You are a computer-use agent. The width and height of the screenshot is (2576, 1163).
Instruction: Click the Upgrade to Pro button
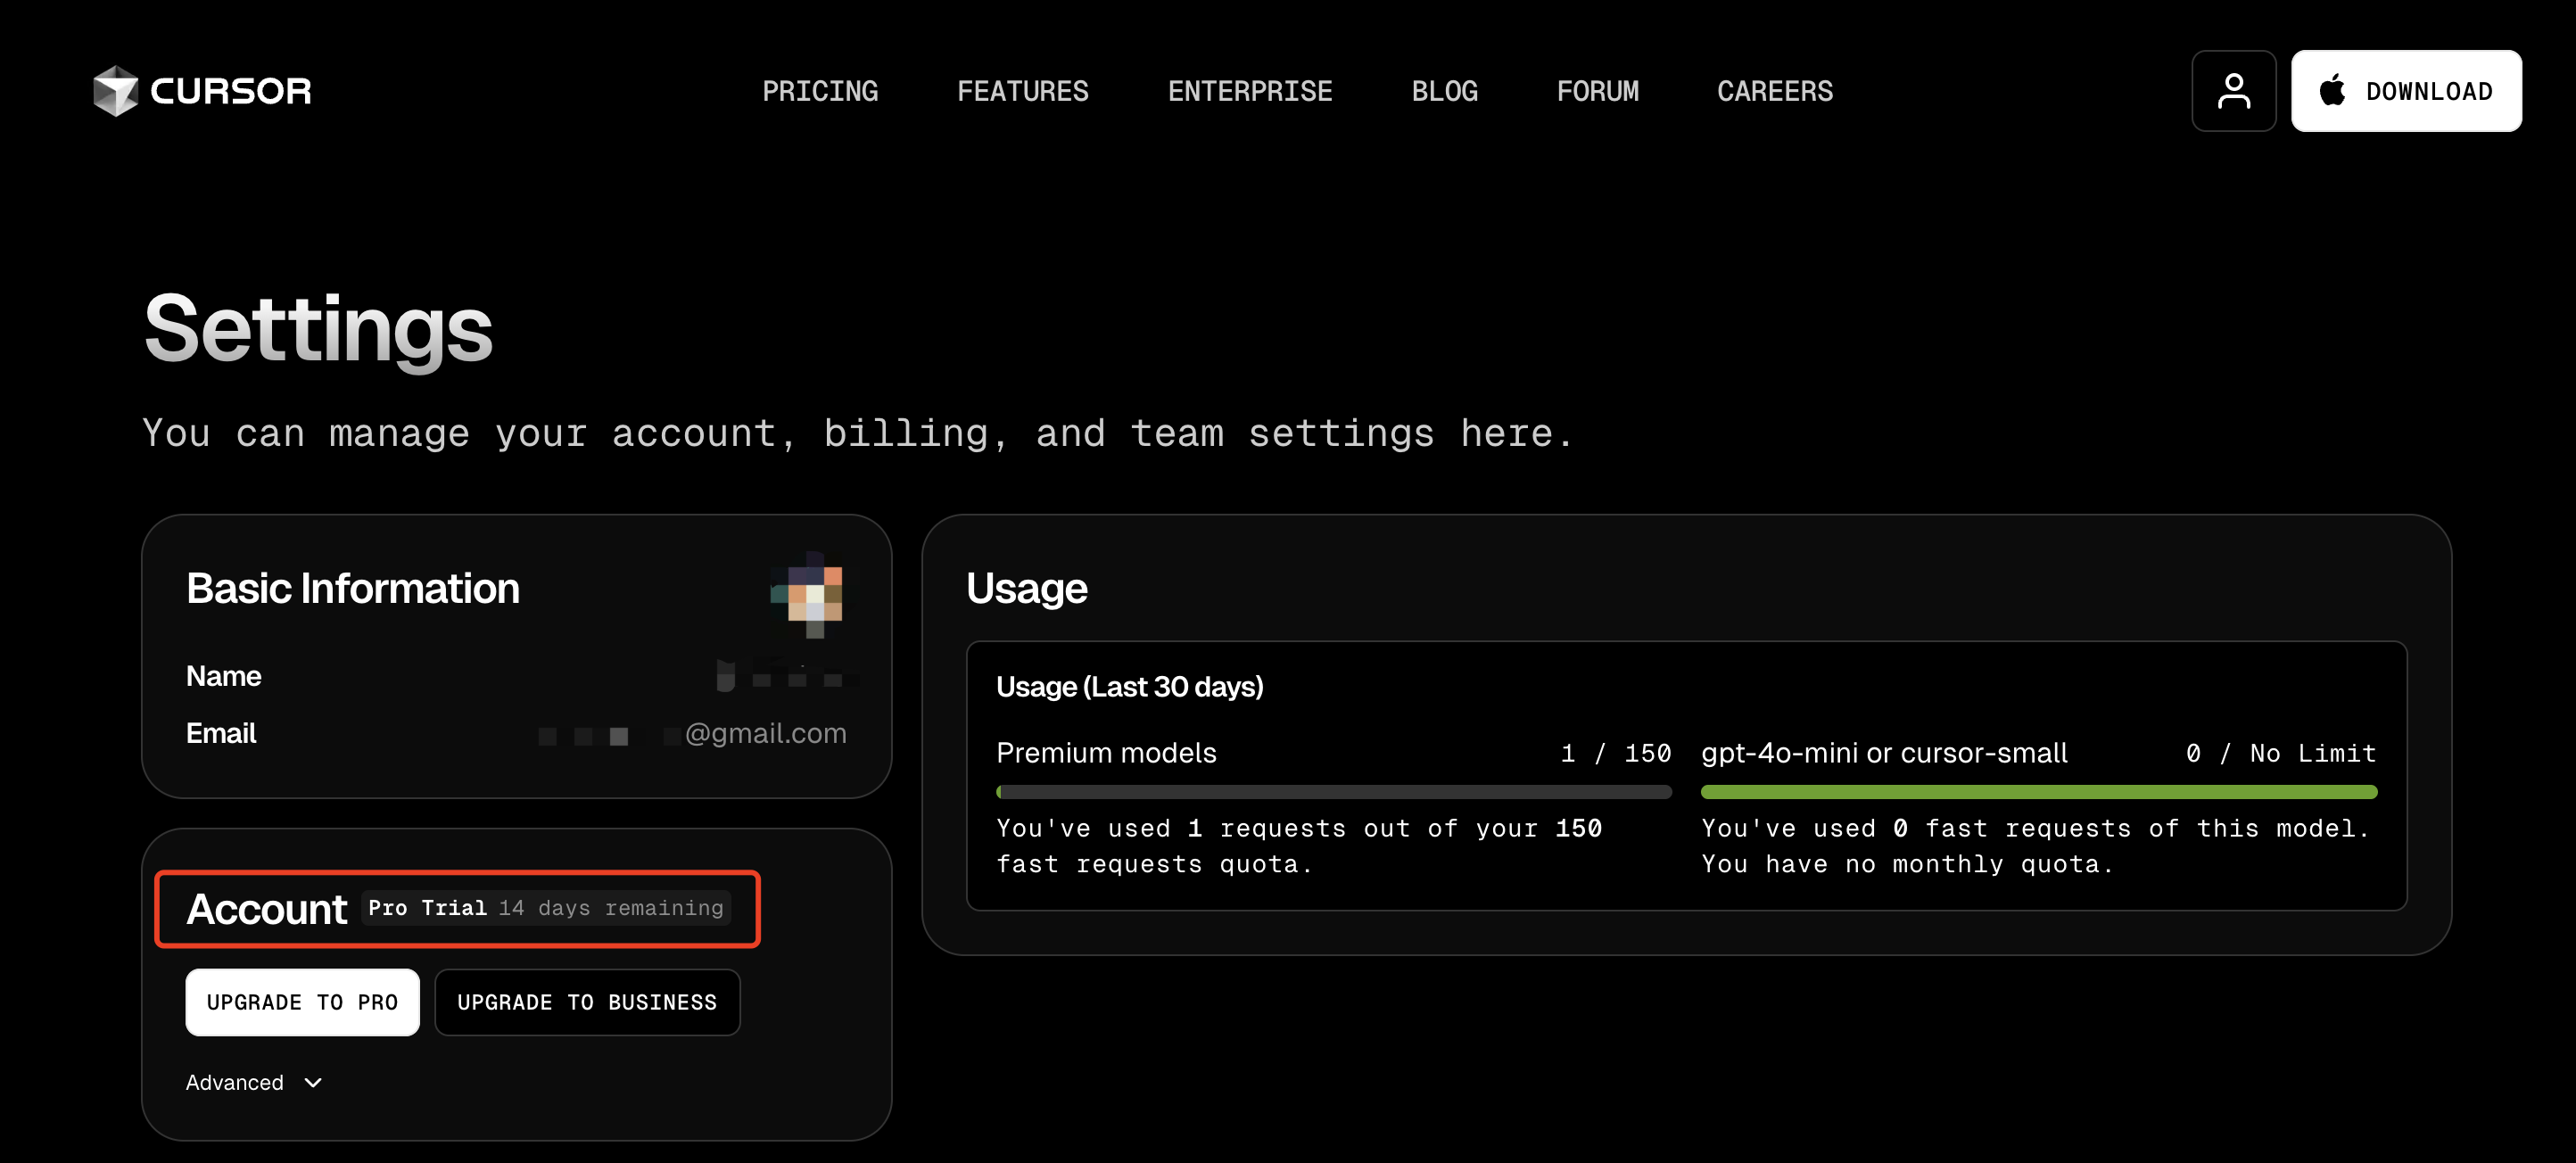tap(302, 1002)
